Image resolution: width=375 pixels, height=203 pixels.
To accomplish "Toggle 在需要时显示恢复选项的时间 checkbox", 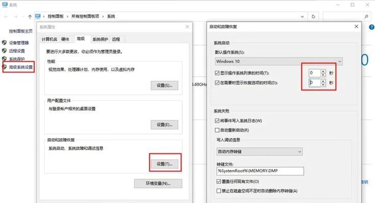I will 217,83.
